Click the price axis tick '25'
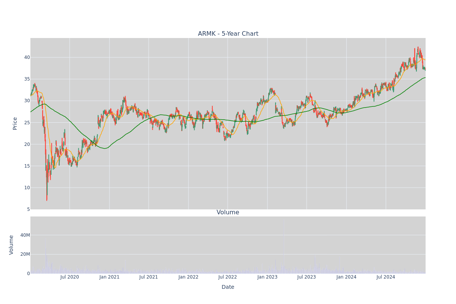Viewport: 456px width, 304px height. [27, 122]
